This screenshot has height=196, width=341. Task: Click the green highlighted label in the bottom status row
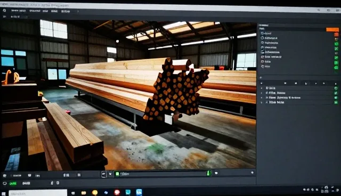pyautogui.click(x=13, y=183)
